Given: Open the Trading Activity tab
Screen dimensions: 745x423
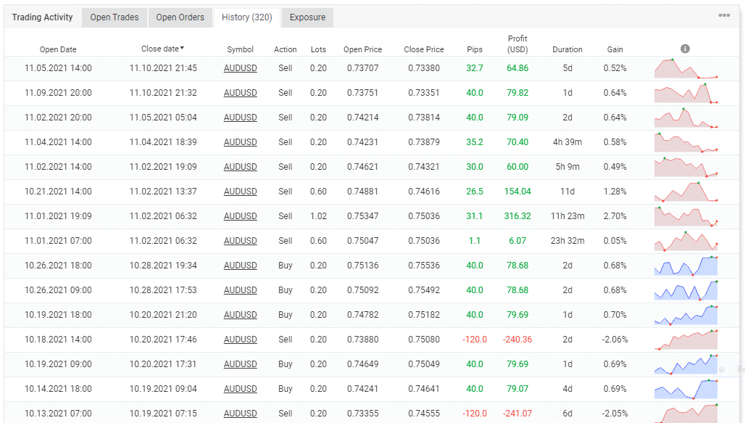Looking at the screenshot, I should pos(42,17).
